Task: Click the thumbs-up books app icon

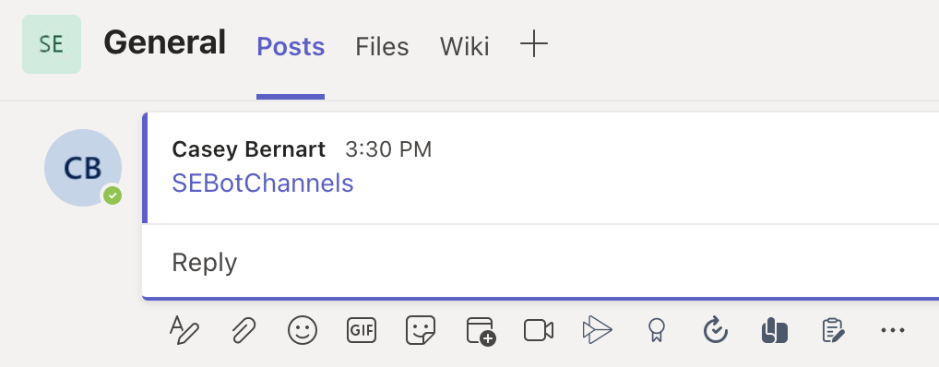Action: coord(774,330)
